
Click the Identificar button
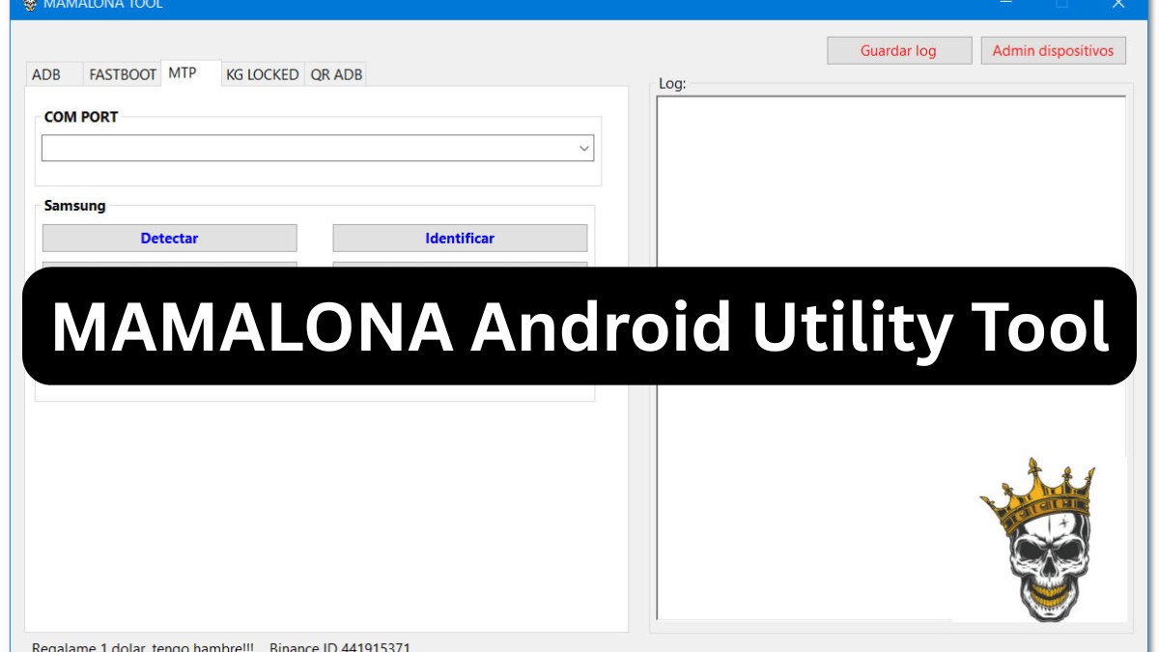coord(460,238)
